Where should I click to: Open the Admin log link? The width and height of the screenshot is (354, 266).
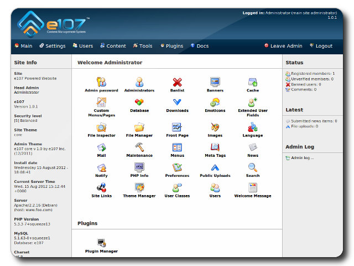[x=302, y=158]
